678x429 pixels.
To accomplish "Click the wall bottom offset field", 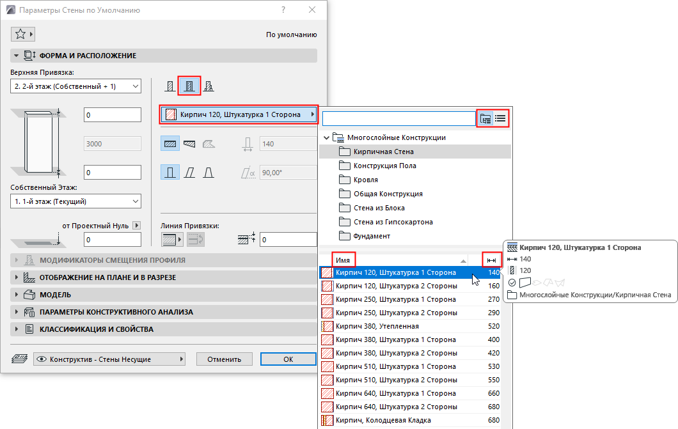I will point(113,173).
